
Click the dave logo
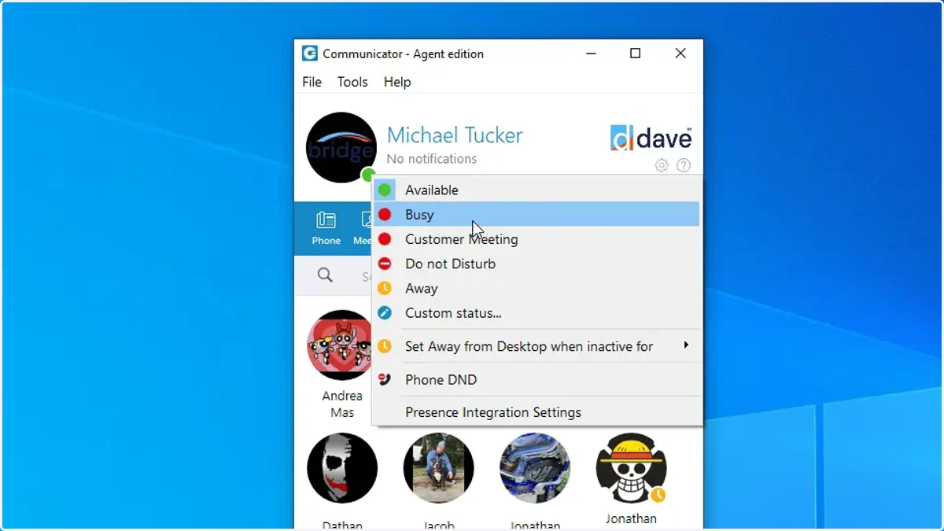(x=651, y=138)
